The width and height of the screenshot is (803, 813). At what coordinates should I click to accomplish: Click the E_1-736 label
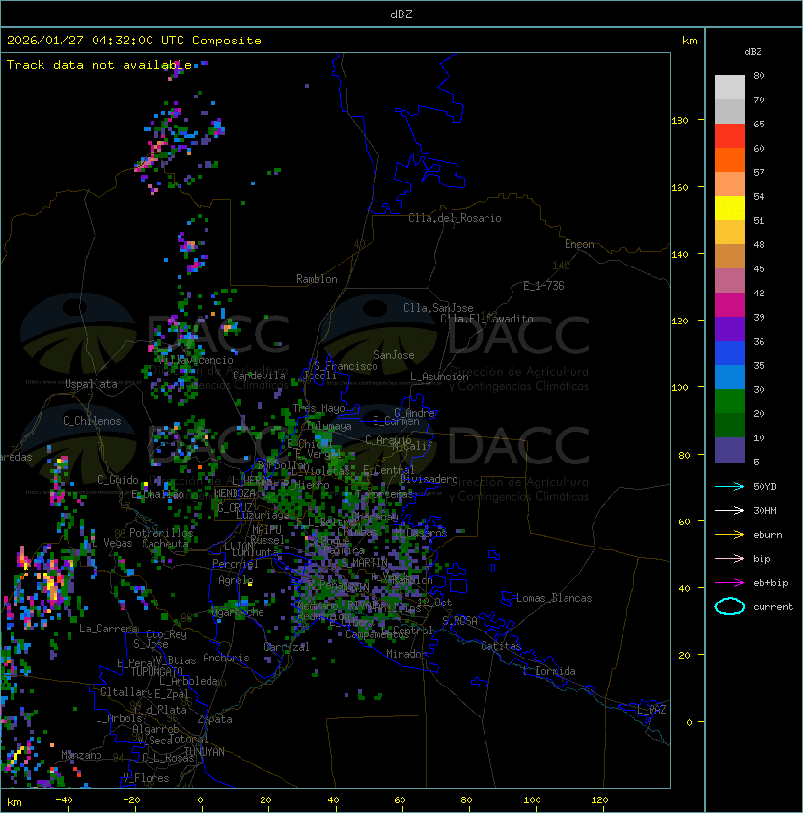point(543,286)
